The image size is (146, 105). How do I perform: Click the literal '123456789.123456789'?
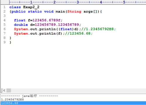coord(57,25)
